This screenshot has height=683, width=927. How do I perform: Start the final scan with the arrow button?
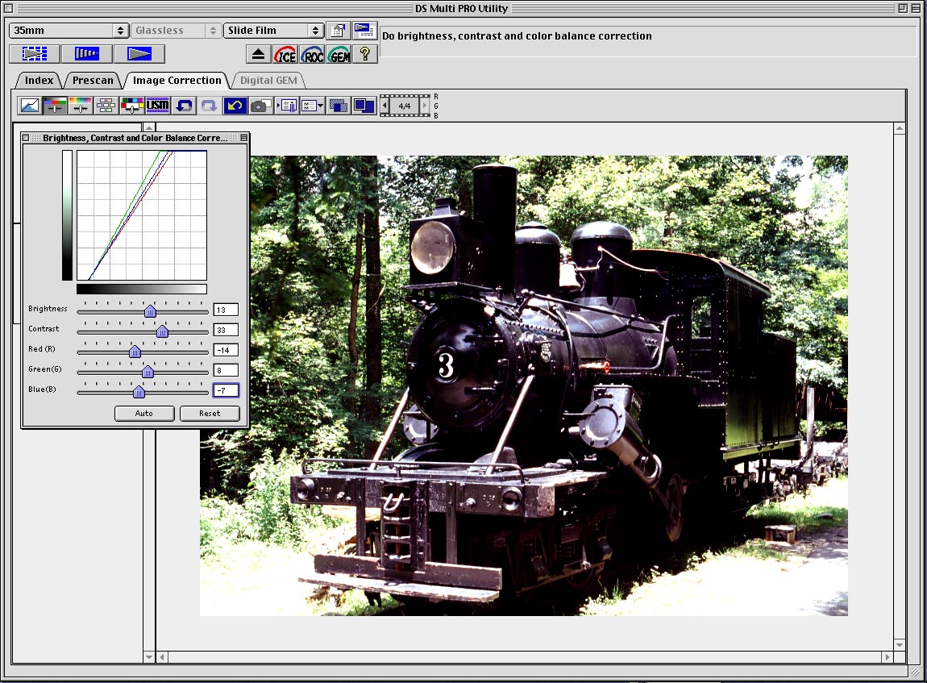[x=139, y=54]
